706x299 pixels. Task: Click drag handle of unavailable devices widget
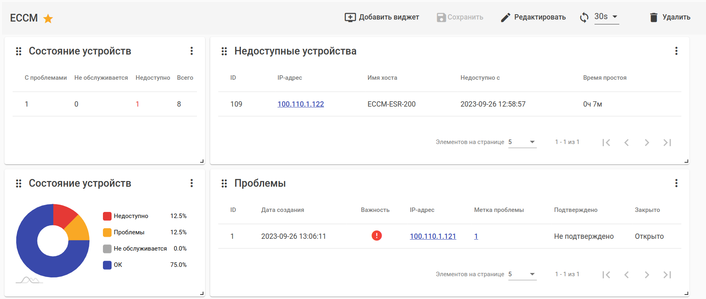click(224, 51)
